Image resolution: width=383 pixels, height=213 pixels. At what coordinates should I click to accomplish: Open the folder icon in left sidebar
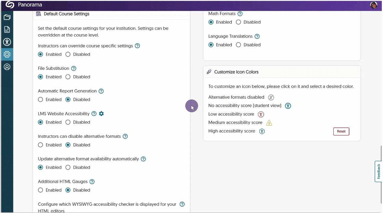tap(7, 17)
